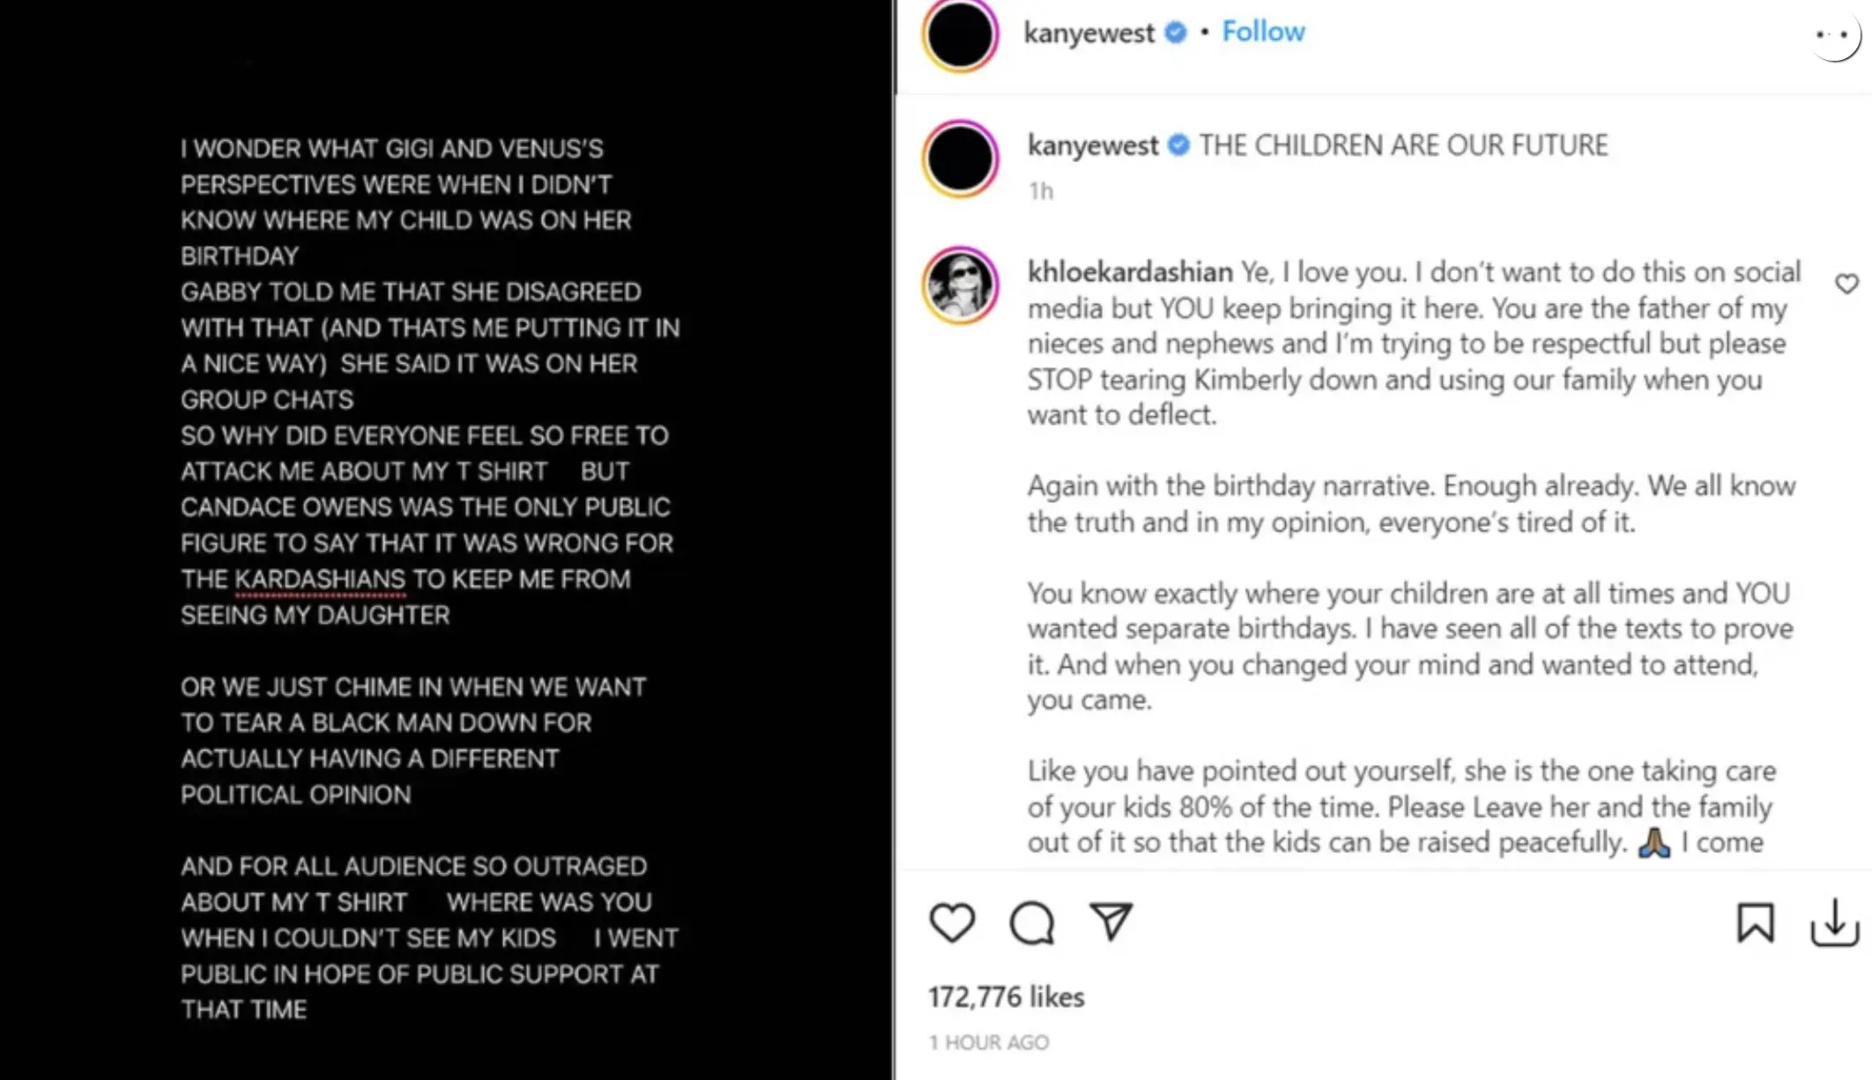Download the post using the arrow icon
Image resolution: width=1872 pixels, height=1080 pixels.
tap(1835, 923)
